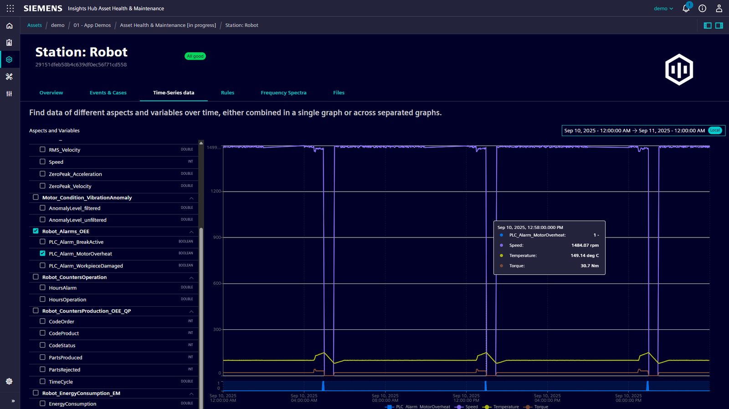Switch to the Files tab
729x409 pixels.
click(339, 93)
